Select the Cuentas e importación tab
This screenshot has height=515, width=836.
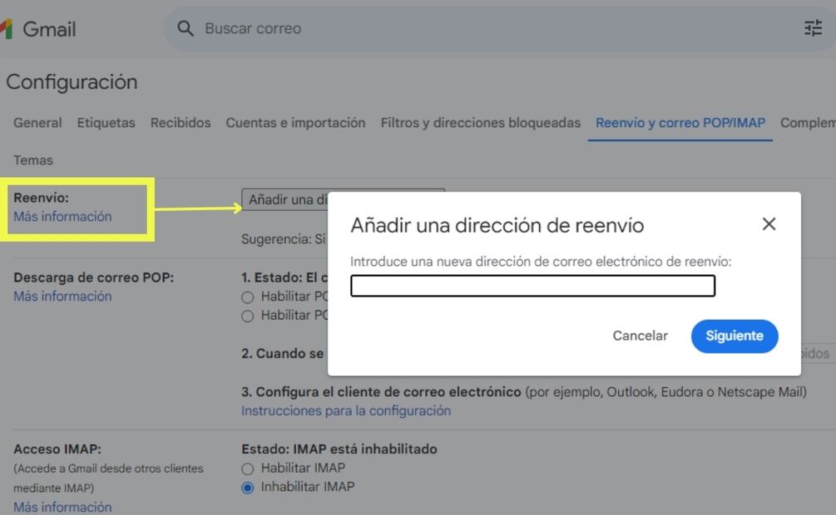click(x=295, y=122)
